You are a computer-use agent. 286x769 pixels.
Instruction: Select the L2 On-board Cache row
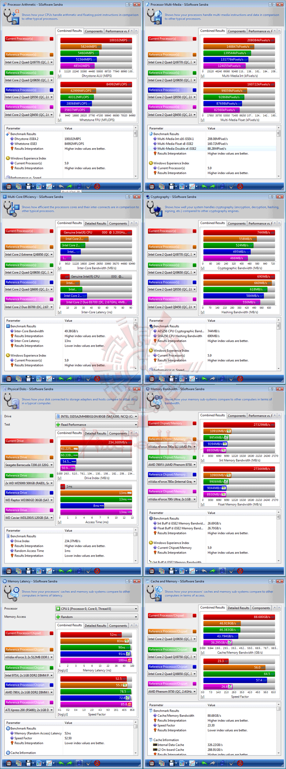(213, 750)
